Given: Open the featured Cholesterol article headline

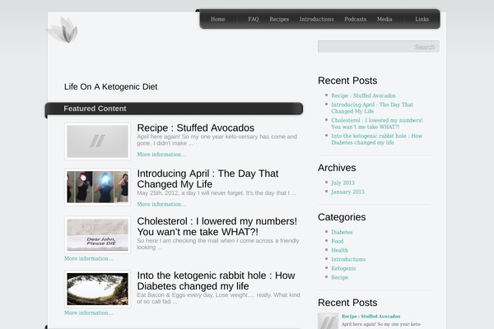Looking at the screenshot, I should [x=217, y=226].
